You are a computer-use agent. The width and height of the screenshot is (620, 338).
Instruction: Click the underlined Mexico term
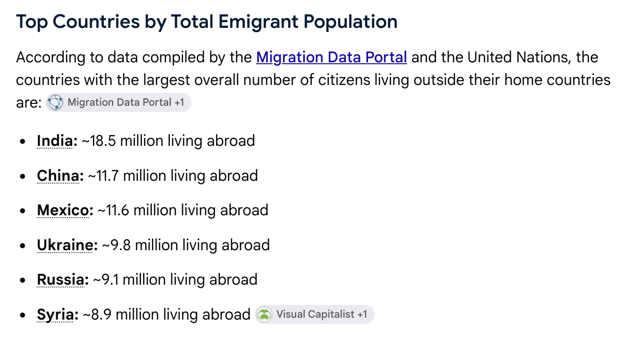[65, 210]
